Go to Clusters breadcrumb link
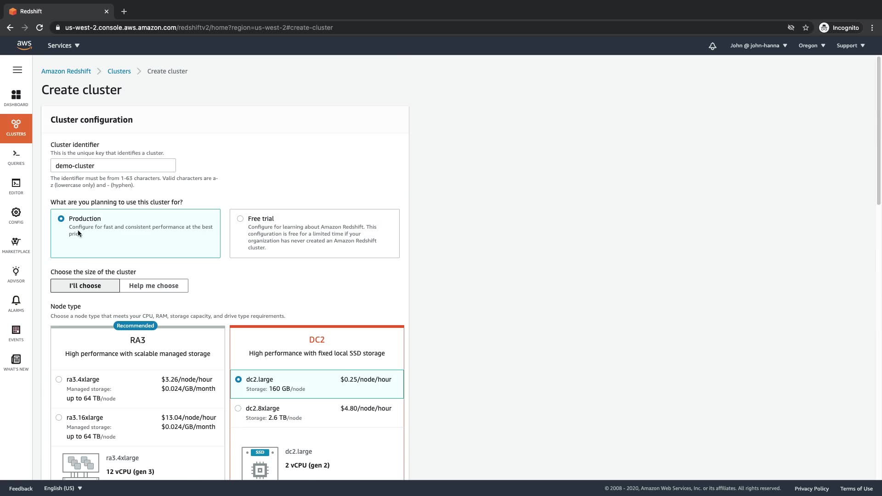 [x=119, y=71]
